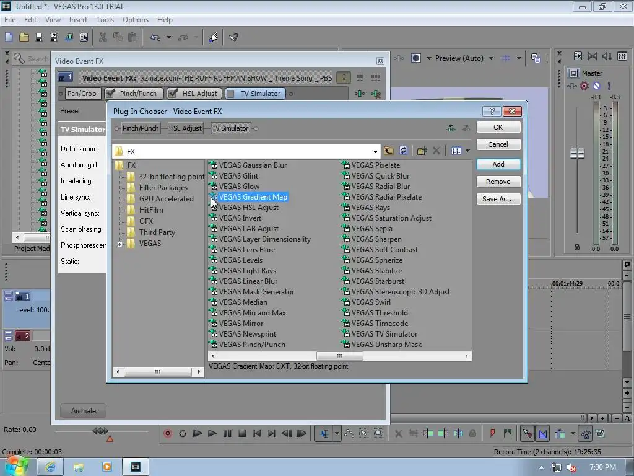Open the overlay grid dropdown arrow
The height and width of the screenshot is (476, 634).
pos(519,58)
